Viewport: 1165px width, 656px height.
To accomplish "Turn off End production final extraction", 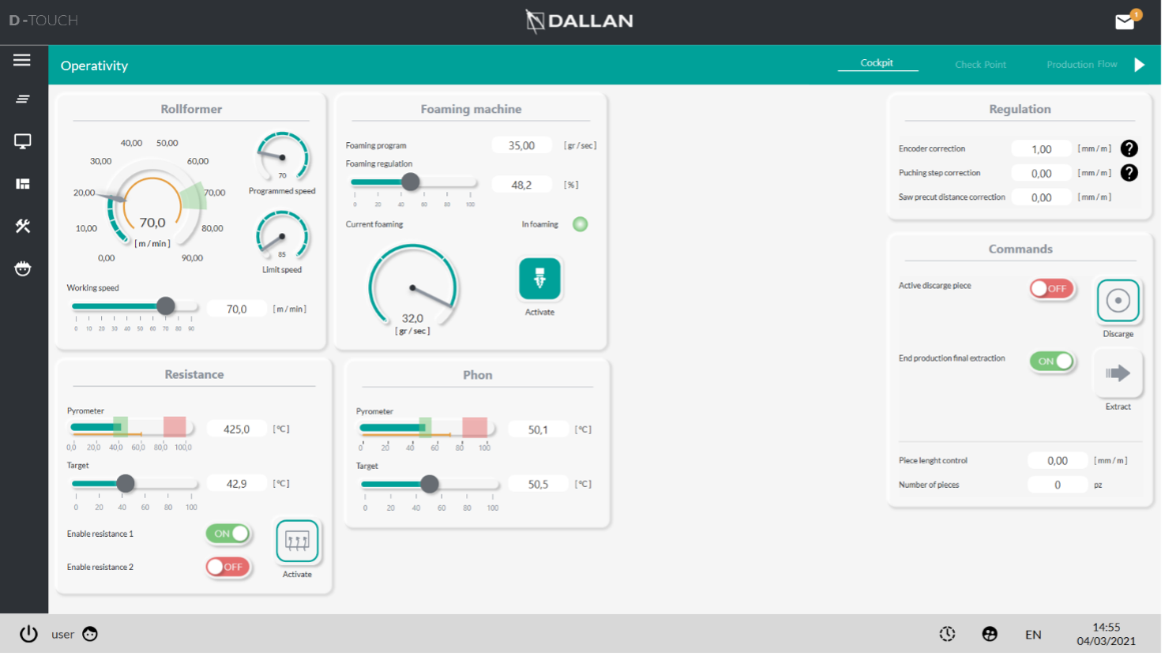I will point(1051,361).
